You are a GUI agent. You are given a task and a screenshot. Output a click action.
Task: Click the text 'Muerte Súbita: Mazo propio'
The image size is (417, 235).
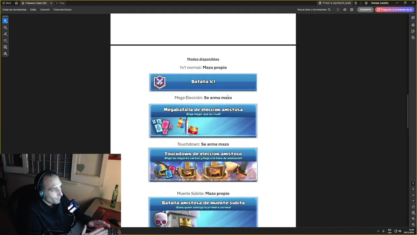point(203,194)
